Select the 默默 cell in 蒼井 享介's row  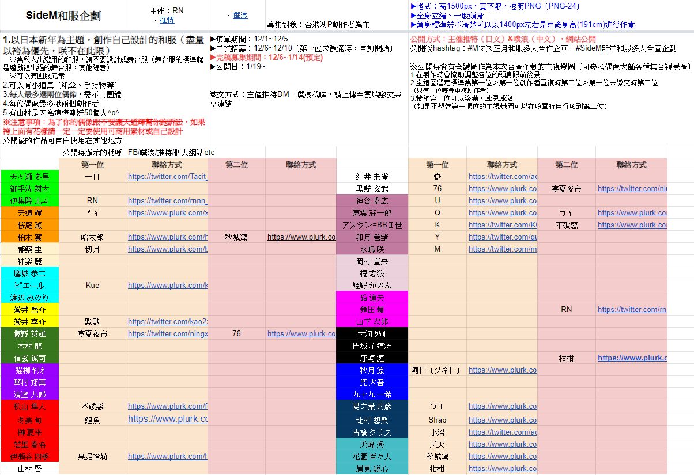[x=93, y=321]
